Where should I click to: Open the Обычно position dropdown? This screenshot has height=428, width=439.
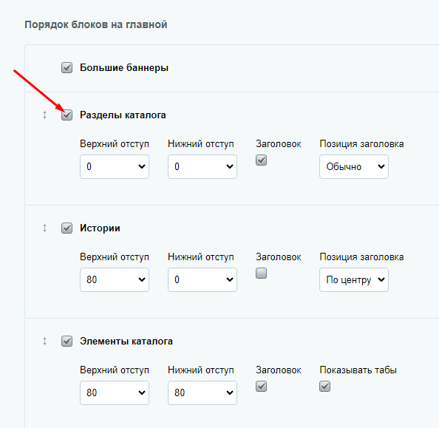(x=354, y=166)
